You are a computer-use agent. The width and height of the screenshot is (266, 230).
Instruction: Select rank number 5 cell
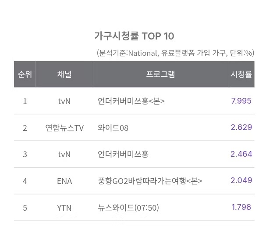coord(25,207)
